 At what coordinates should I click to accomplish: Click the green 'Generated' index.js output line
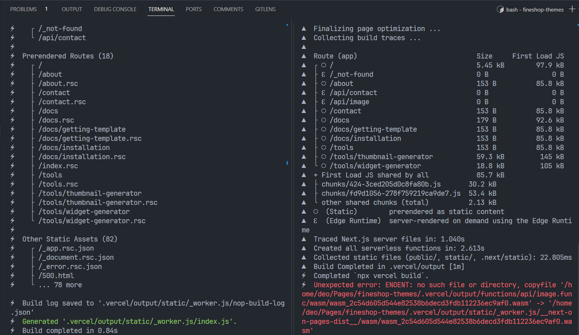[x=130, y=321]
